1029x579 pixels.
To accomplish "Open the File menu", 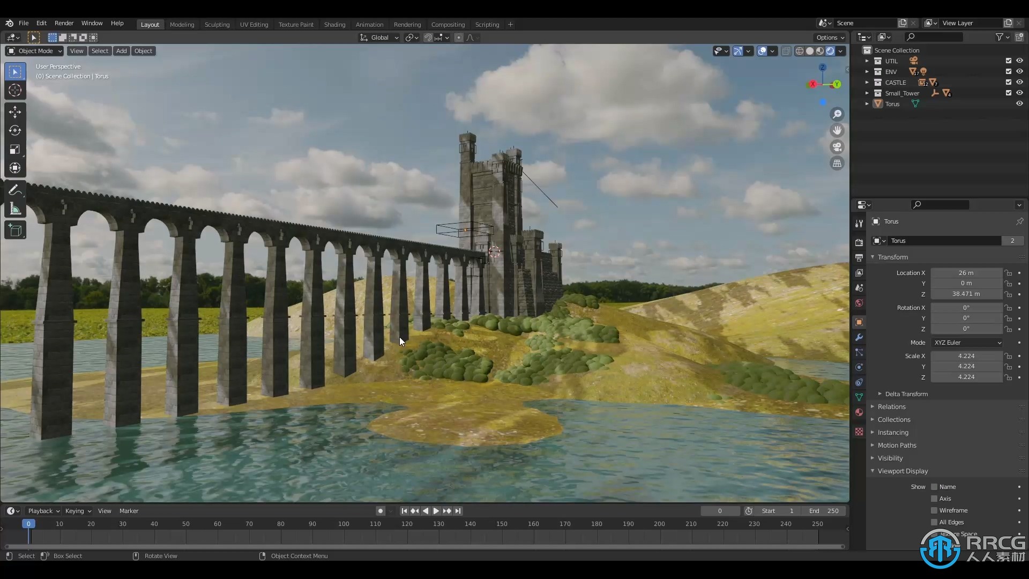I will [24, 24].
